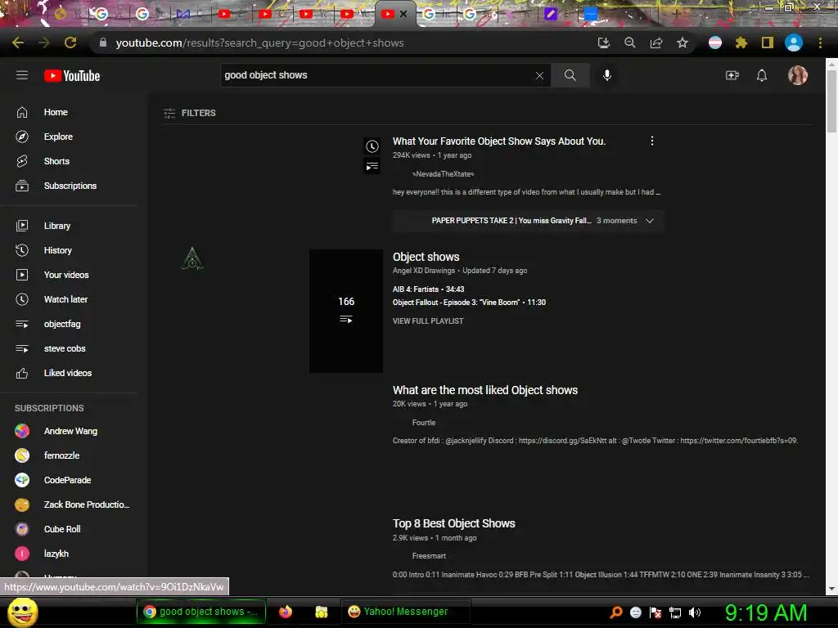Screen dimensions: 838x628
Task: Click the Add to queue icon on the first result
Action: point(372,166)
